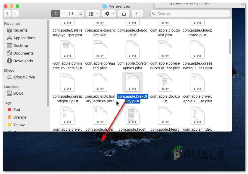Screen dimensions: 248x174
Task: Zoom the window with green button
Action: point(17,6)
